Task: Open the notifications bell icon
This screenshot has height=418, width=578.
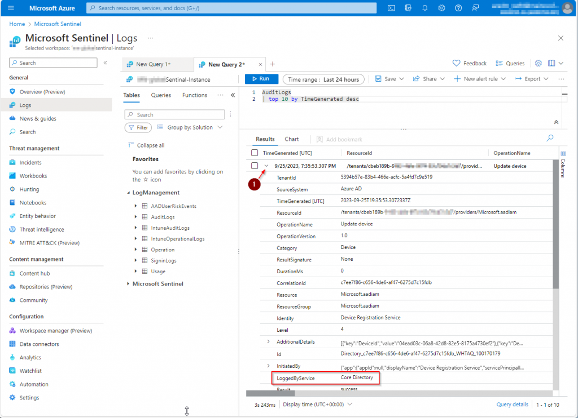Action: tap(424, 8)
